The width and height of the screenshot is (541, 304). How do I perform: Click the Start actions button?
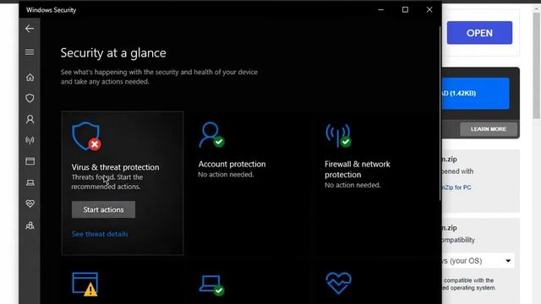(103, 209)
